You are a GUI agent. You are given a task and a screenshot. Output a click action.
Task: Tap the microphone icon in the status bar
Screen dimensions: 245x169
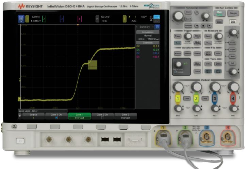(151, 18)
